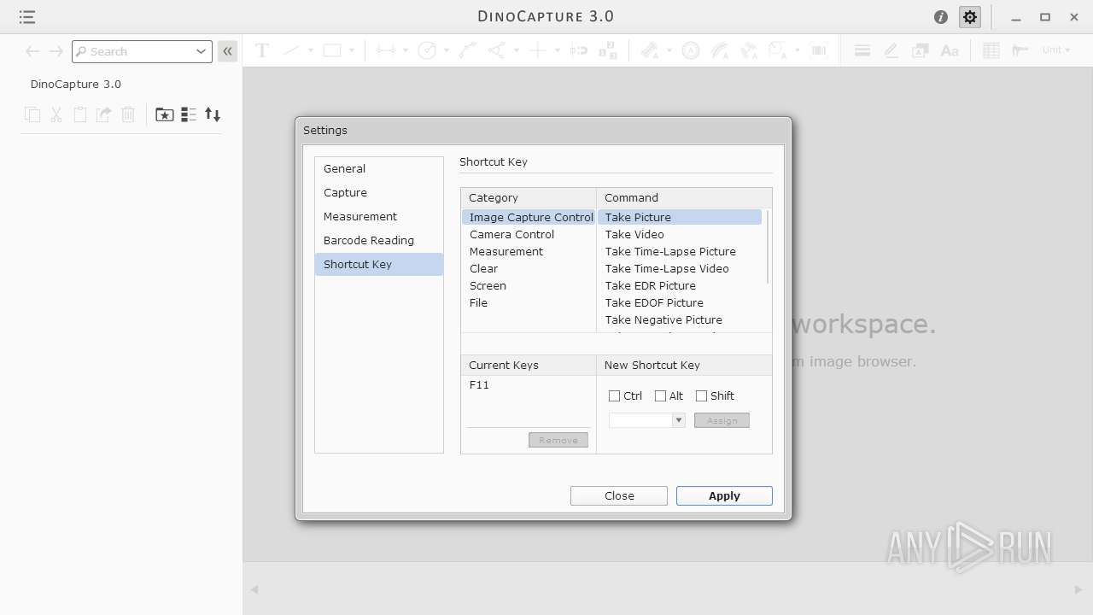
Task: Select the crosshair tool
Action: 537,50
